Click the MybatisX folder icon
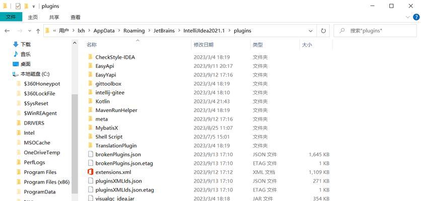The image size is (421, 201). [x=90, y=128]
